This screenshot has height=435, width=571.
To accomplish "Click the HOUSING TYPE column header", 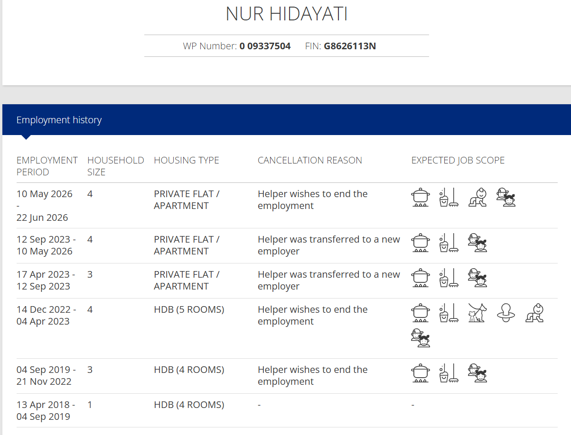I will 187,160.
